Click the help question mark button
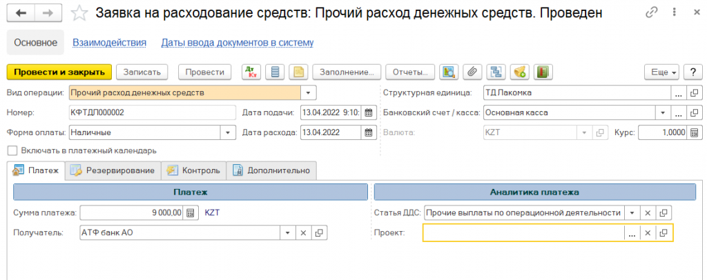This screenshot has height=280, width=707. pyautogui.click(x=691, y=72)
